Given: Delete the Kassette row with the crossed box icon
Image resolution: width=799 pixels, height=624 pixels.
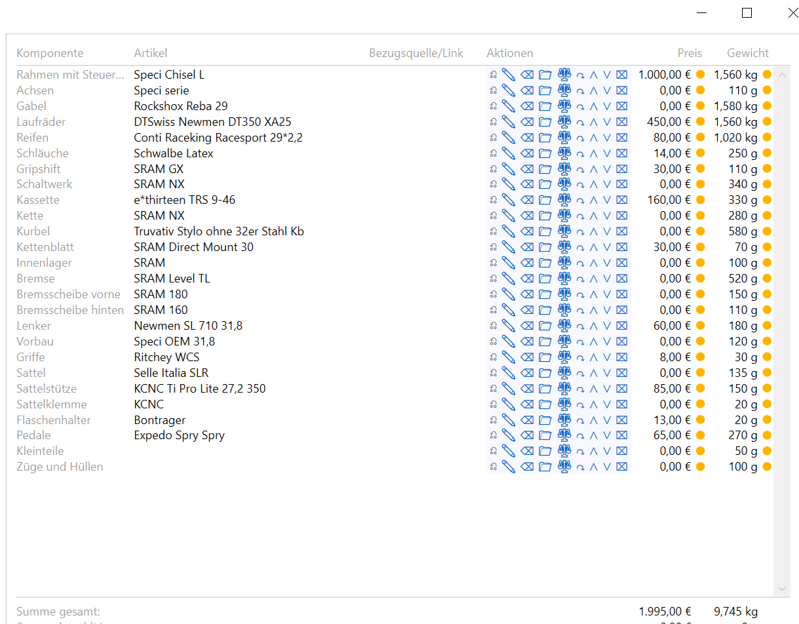Looking at the screenshot, I should [622, 200].
